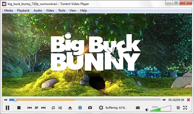Click the red X beside the time

click(x=188, y=100)
